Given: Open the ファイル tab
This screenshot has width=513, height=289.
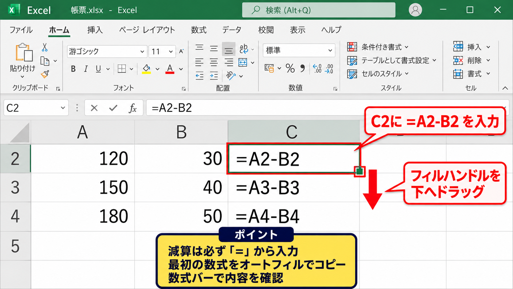Looking at the screenshot, I should coord(21,30).
